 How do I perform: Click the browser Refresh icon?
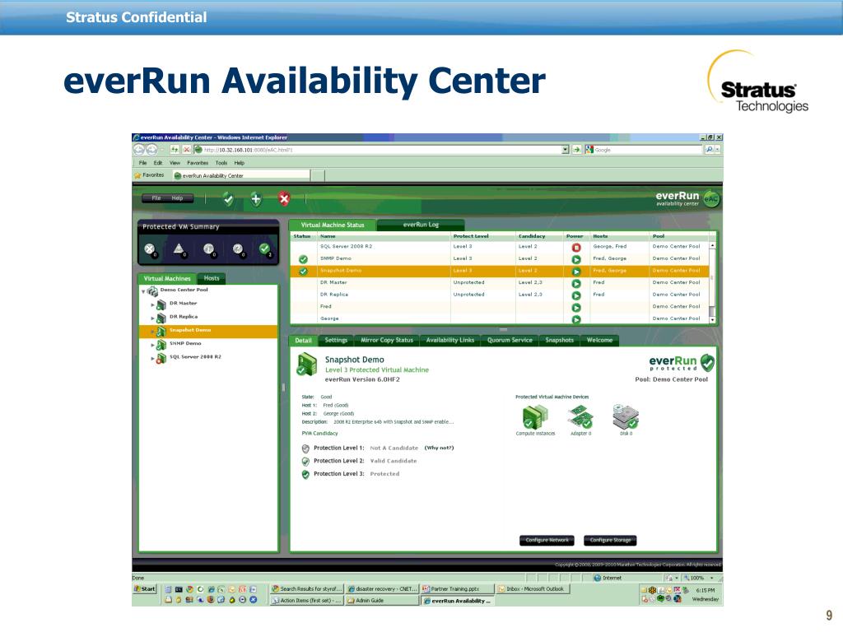tap(175, 150)
